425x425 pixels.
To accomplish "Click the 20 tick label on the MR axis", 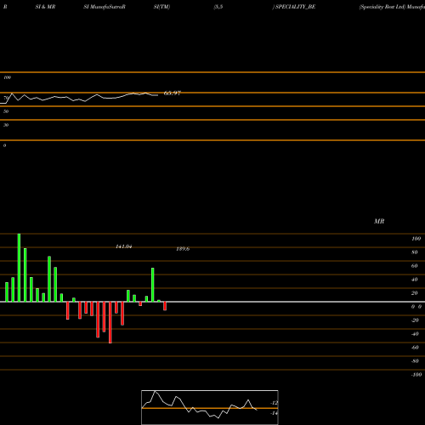I will [x=415, y=293].
